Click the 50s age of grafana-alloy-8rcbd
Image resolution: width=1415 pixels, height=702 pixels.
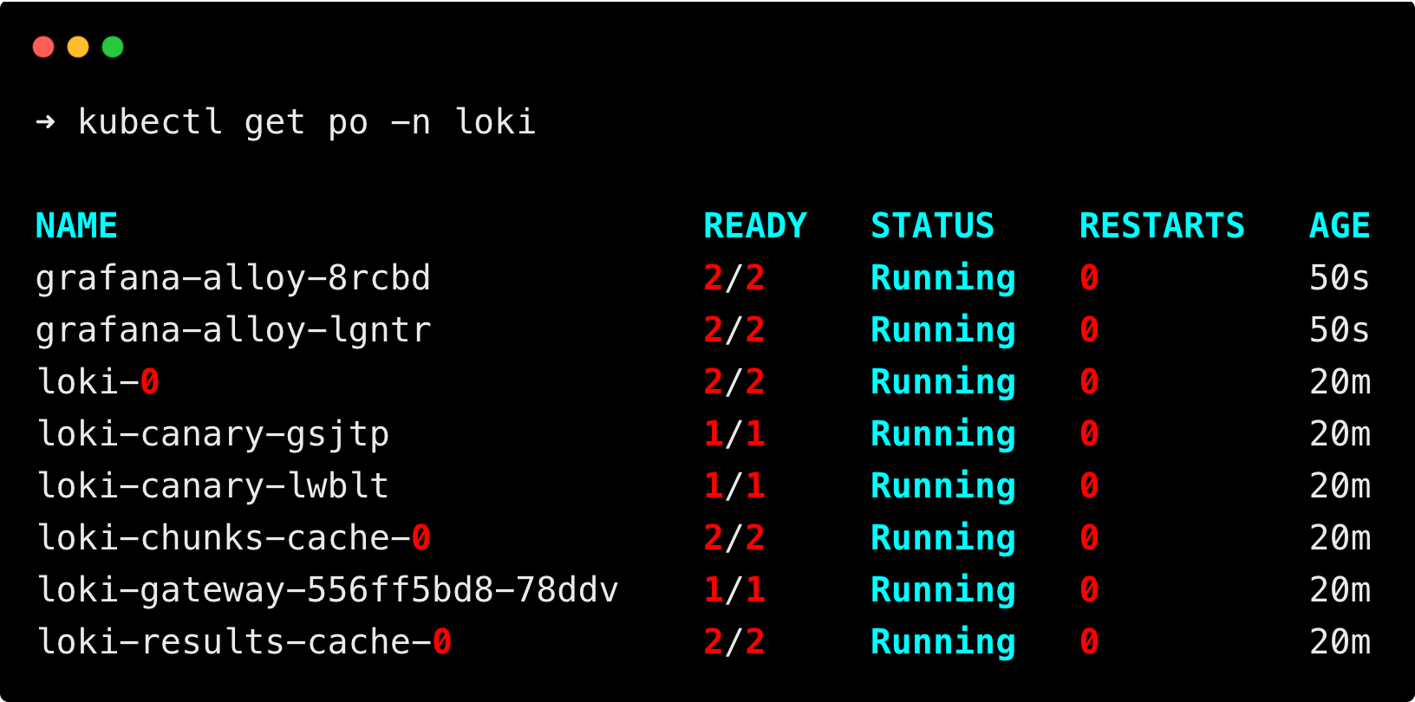click(1340, 278)
